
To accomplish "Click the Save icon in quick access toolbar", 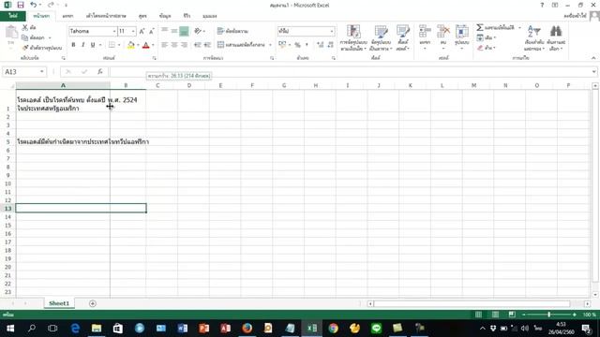I will coord(21,5).
